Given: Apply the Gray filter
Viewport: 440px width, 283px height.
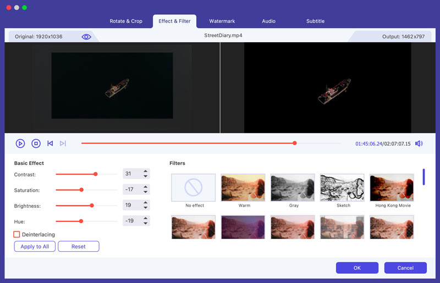Looking at the screenshot, I should point(293,187).
